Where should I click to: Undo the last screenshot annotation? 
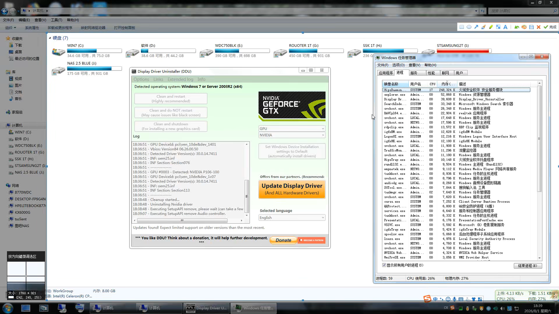(x=517, y=27)
